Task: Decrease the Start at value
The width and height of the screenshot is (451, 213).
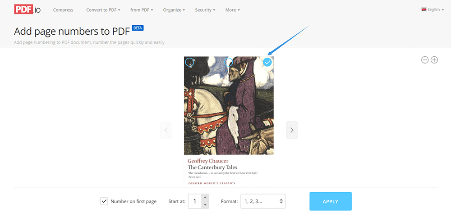Action: click(x=205, y=205)
